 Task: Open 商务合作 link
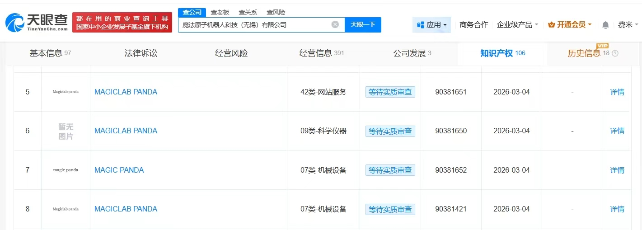(474, 25)
